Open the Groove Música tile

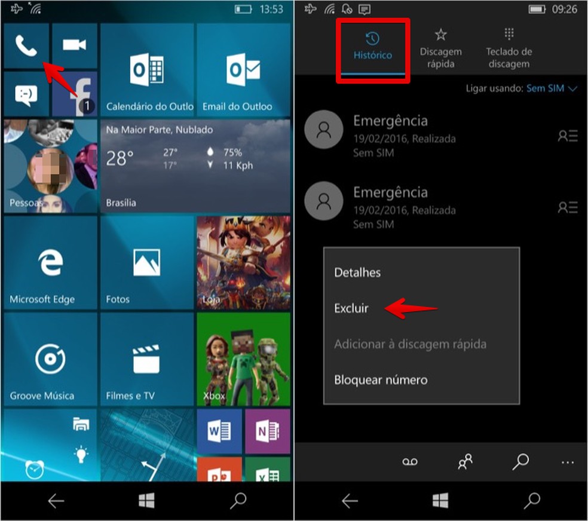pyautogui.click(x=50, y=359)
